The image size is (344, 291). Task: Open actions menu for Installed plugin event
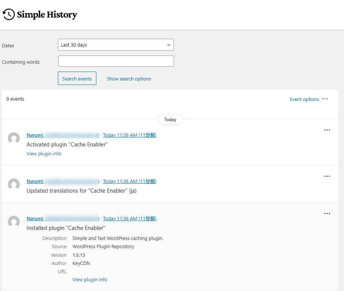(327, 213)
